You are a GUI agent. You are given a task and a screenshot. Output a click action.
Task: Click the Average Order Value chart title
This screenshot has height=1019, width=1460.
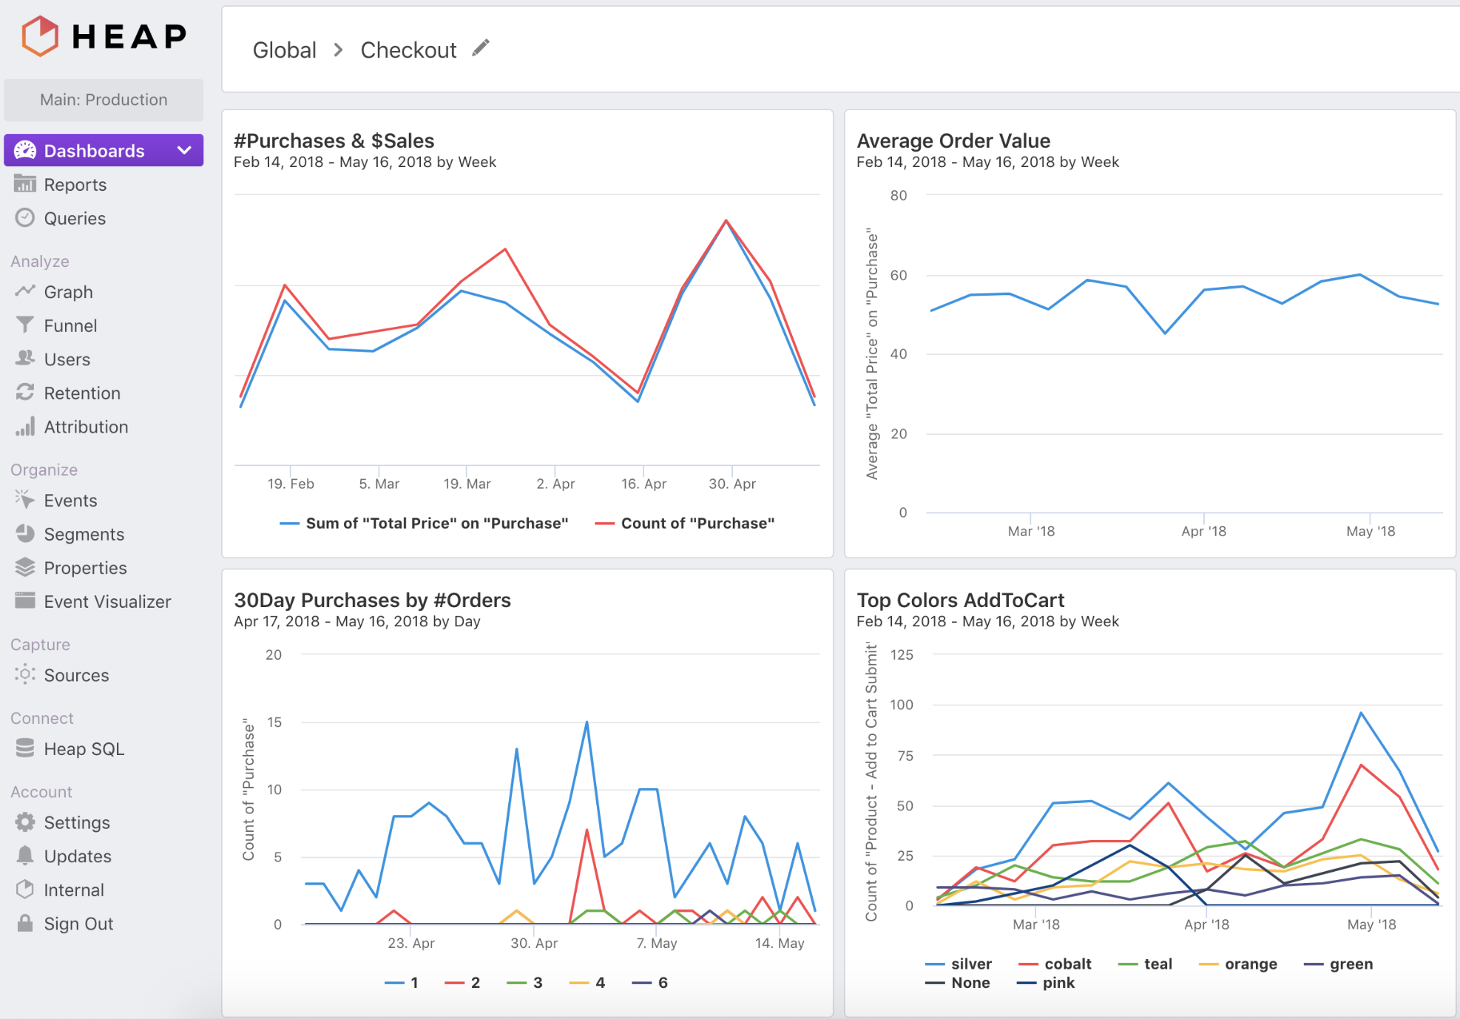pyautogui.click(x=953, y=141)
